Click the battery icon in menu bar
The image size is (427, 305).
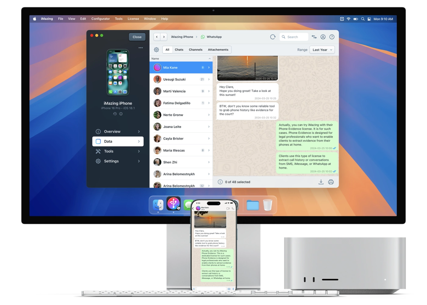click(x=356, y=19)
